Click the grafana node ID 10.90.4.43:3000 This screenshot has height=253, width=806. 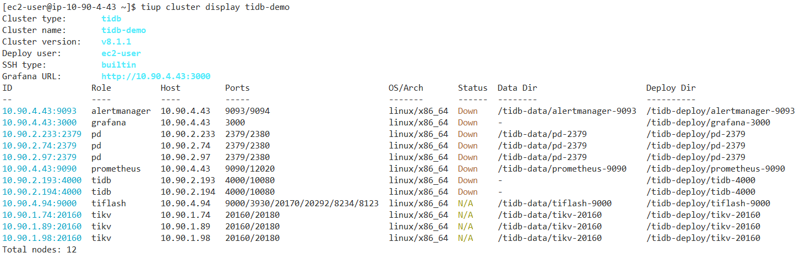(x=40, y=123)
